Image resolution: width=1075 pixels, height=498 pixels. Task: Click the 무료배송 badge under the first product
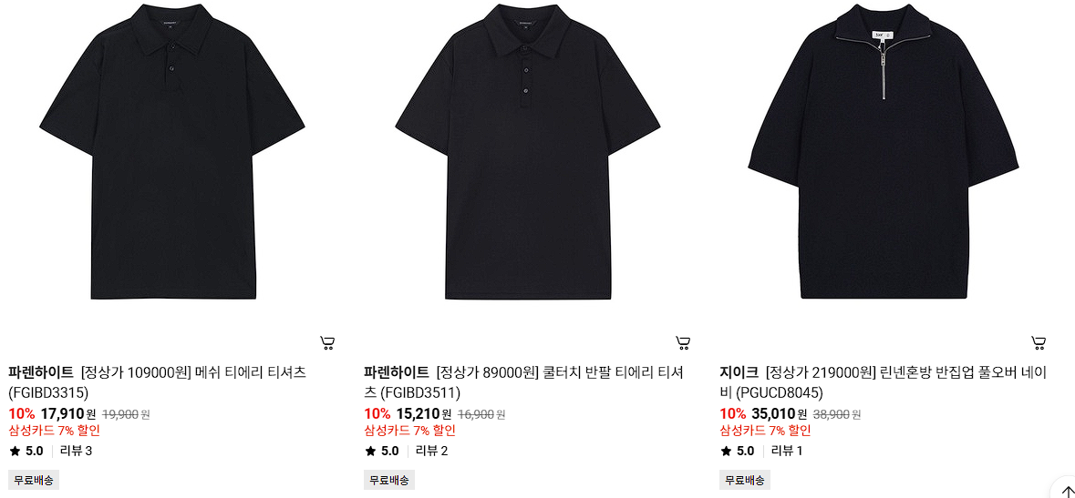pyautogui.click(x=34, y=480)
